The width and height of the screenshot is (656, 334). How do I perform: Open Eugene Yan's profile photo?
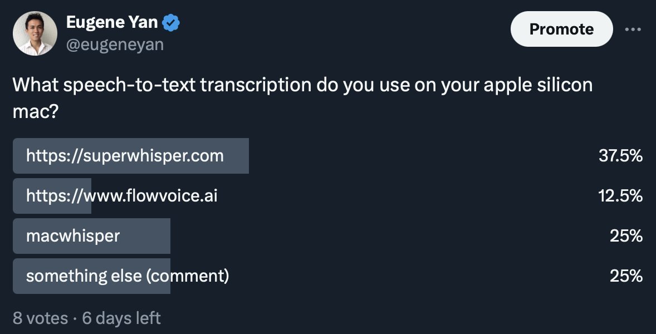click(x=35, y=33)
